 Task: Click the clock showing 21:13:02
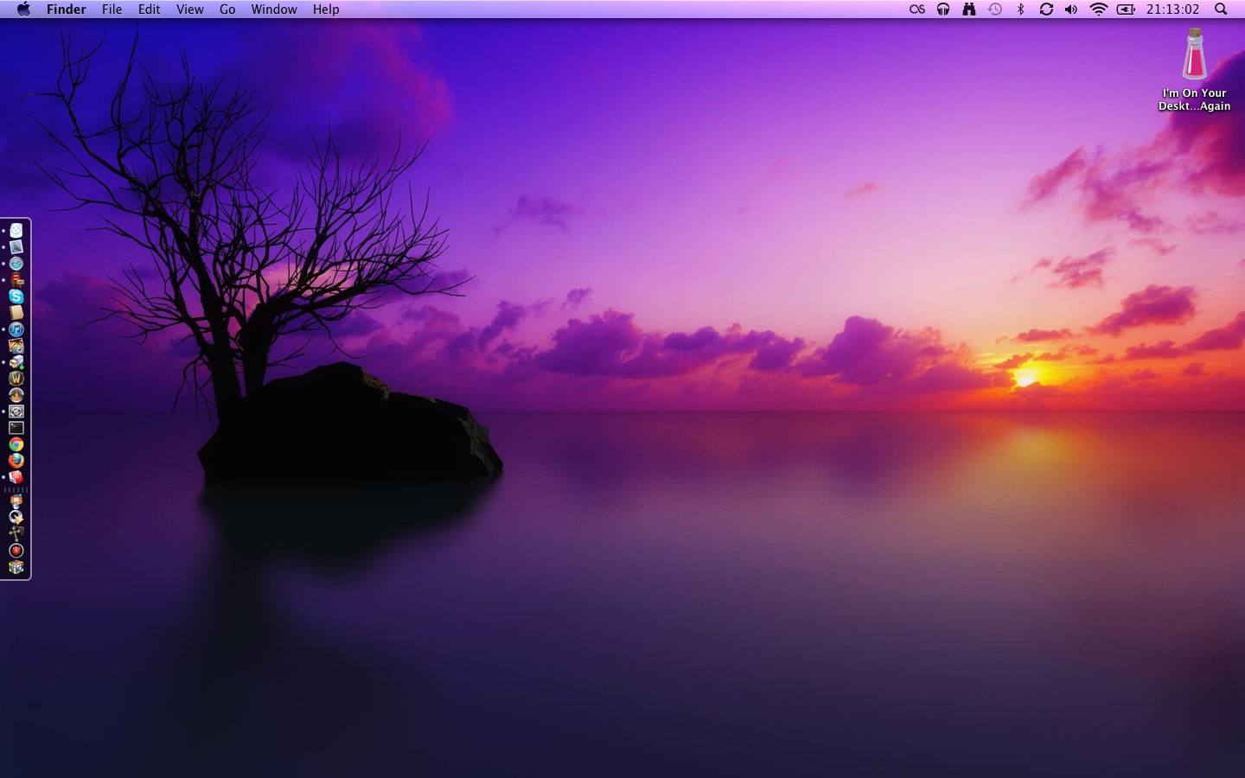coord(1172,10)
